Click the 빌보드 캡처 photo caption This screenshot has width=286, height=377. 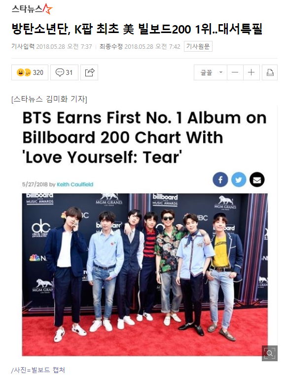(x=38, y=370)
